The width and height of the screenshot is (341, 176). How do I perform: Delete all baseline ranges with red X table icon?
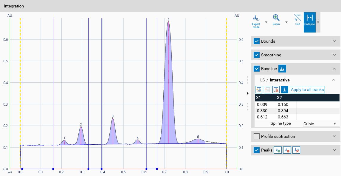tap(276, 89)
